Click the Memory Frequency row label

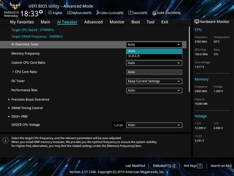(x=26, y=53)
